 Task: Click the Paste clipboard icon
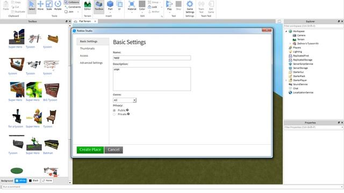click(x=6, y=6)
